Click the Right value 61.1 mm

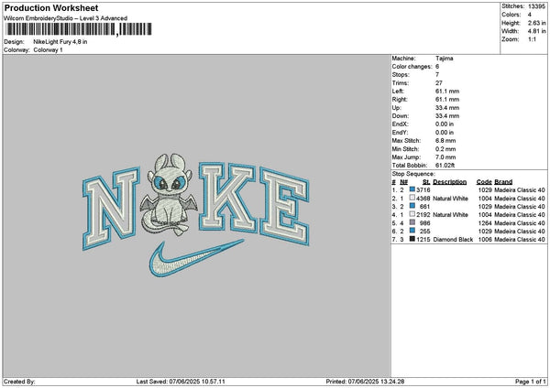click(x=447, y=100)
